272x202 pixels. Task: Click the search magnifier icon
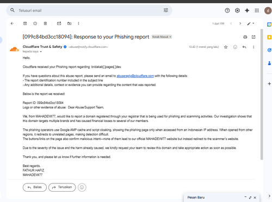click(13, 10)
